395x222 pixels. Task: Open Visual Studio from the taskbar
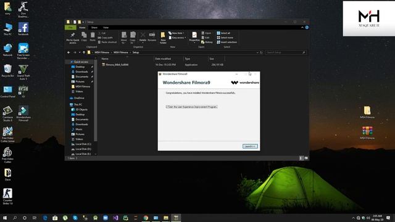[115, 218]
